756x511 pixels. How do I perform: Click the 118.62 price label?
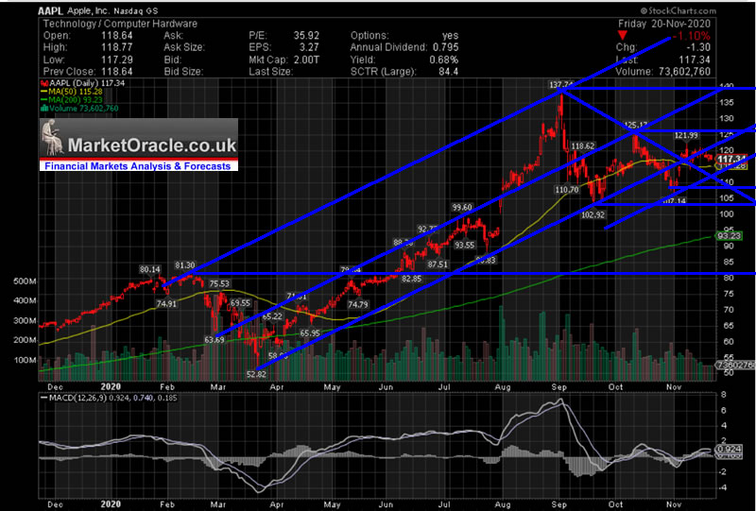(583, 146)
